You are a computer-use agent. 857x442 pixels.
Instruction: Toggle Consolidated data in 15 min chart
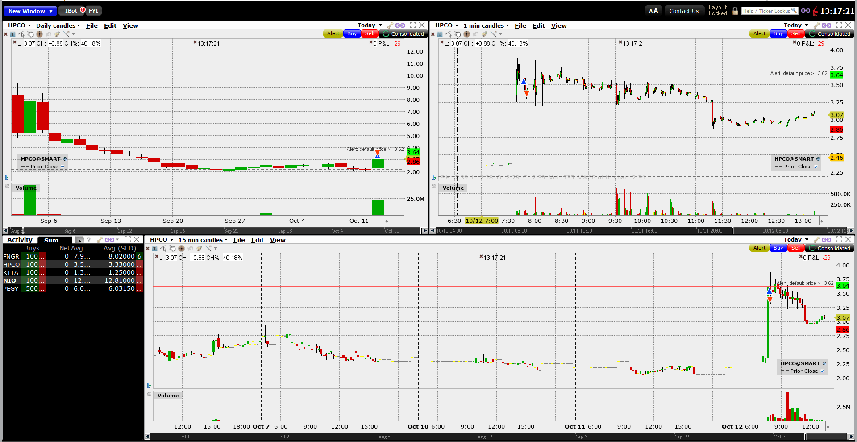830,248
